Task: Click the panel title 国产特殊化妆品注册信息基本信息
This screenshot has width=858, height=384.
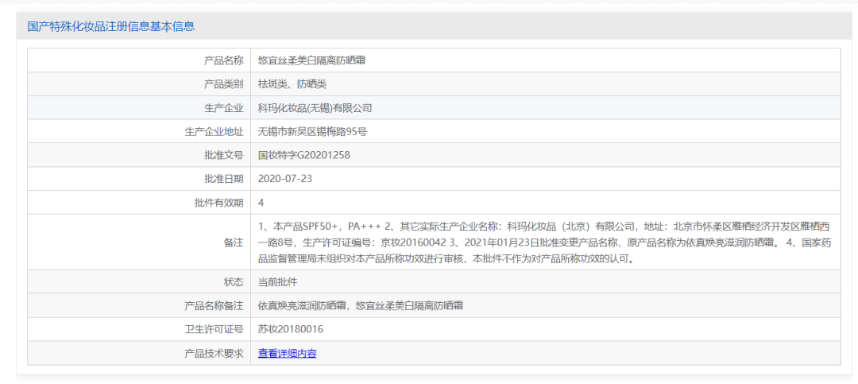Action: (x=111, y=26)
